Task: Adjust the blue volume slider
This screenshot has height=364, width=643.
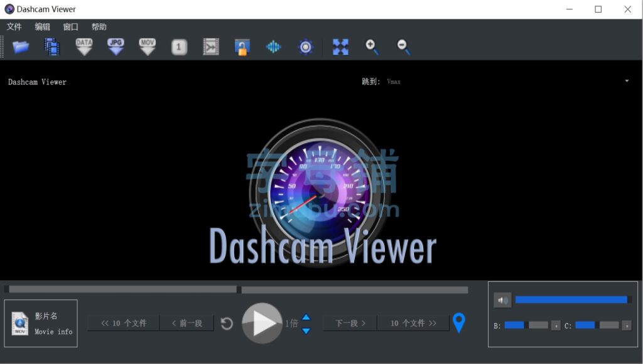Action: 573,299
